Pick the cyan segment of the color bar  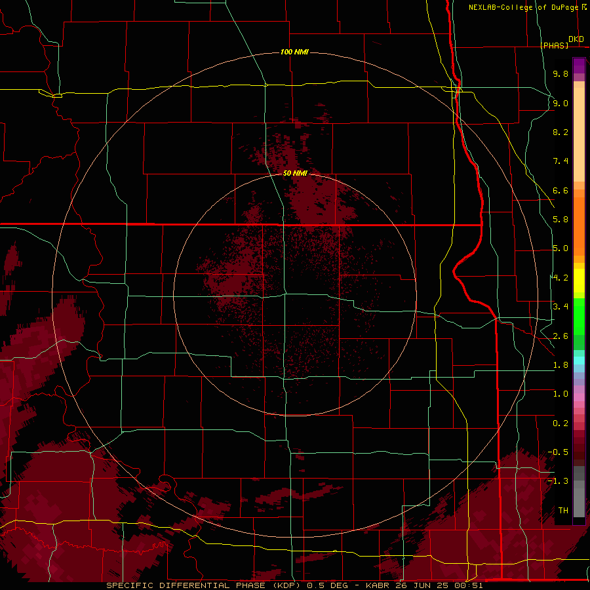[579, 361]
